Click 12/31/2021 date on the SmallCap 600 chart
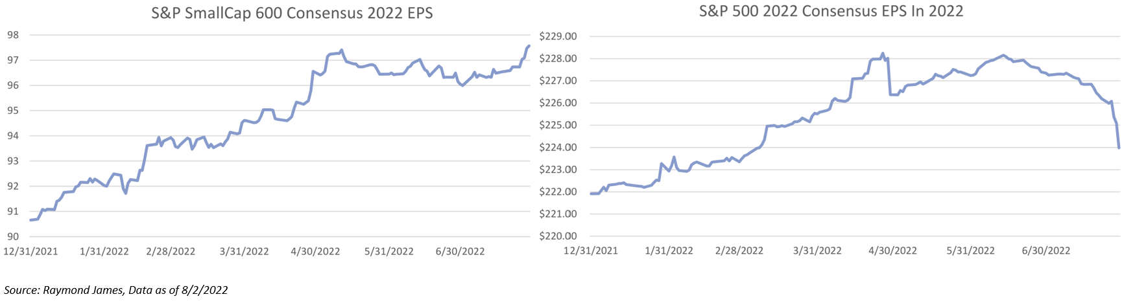 point(30,251)
